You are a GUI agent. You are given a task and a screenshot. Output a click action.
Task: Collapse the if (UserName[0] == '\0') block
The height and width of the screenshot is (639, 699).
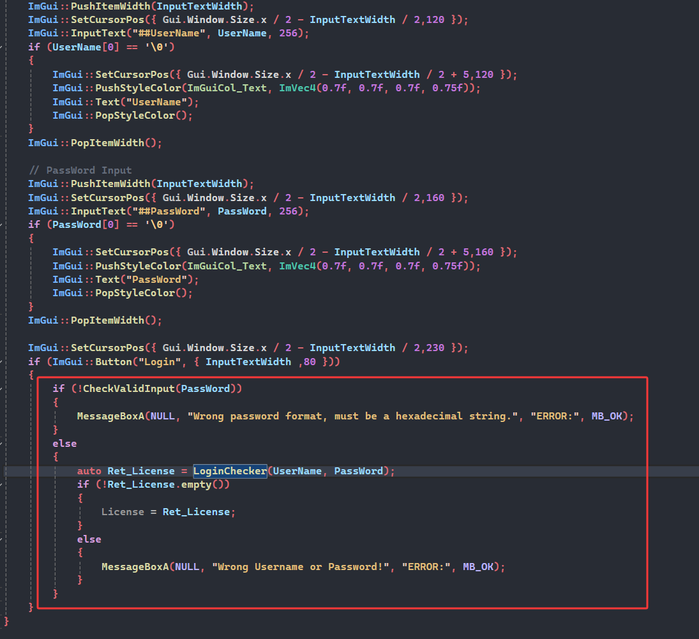[x=2, y=47]
